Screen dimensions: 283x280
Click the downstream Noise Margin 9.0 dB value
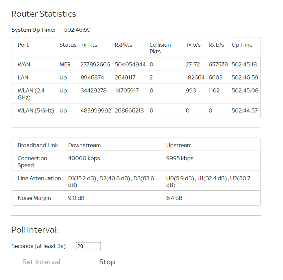(x=76, y=198)
